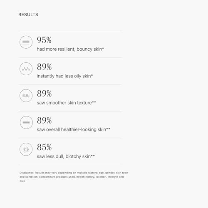
Task: Click the asterisk after bouncy skin
Action: pyautogui.click(x=103, y=48)
